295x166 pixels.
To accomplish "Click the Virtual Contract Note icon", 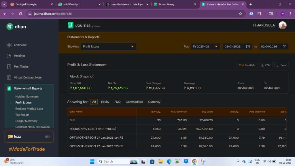I will coord(9,78).
